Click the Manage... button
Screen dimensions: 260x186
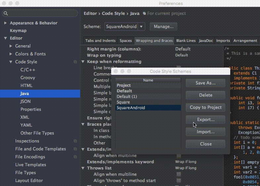pos(163,27)
